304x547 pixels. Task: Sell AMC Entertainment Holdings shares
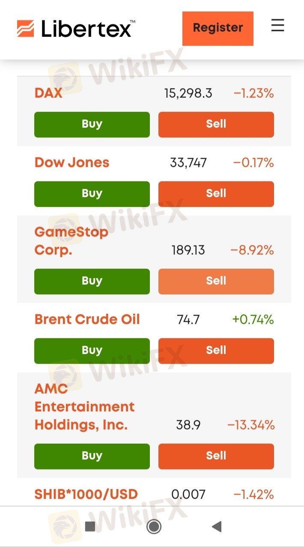pyautogui.click(x=216, y=456)
